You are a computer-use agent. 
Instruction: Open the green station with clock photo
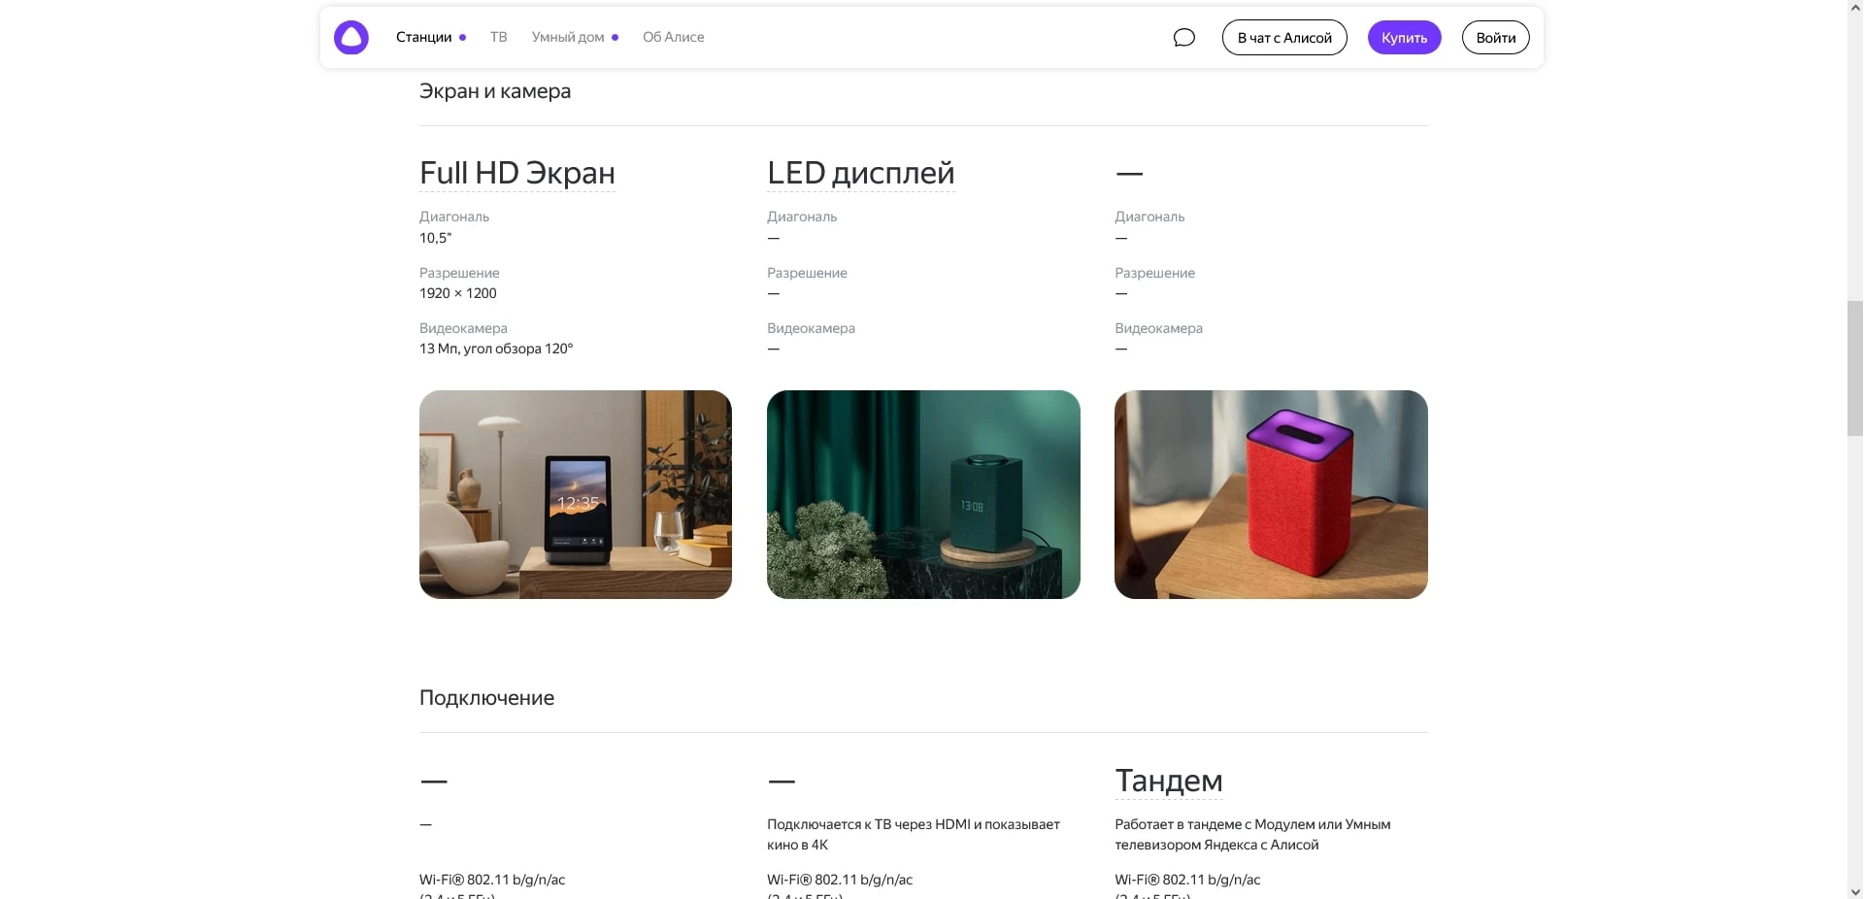tap(923, 494)
